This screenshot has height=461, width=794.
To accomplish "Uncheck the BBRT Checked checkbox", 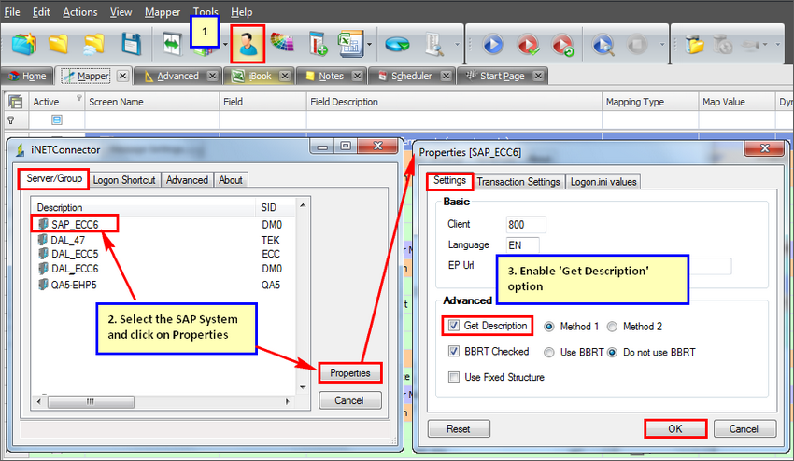I will pos(454,352).
